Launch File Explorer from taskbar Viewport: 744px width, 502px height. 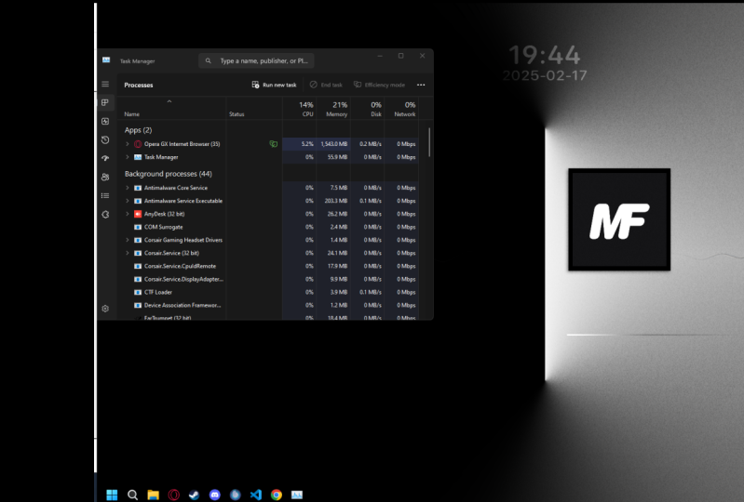tap(153, 495)
